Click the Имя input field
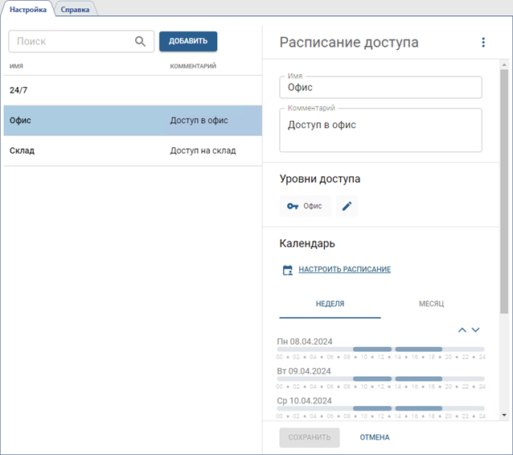 [x=380, y=88]
